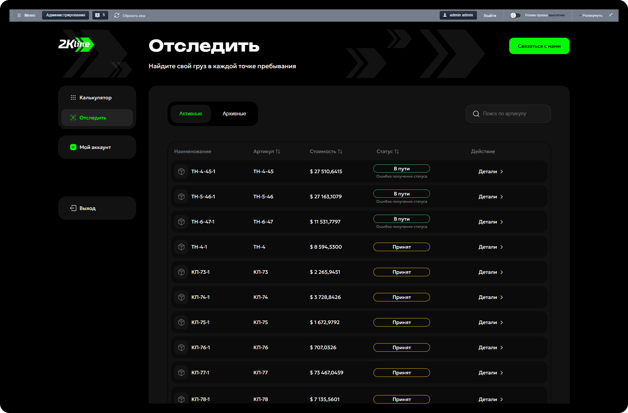Click the package icon for TH-4-45-1
The height and width of the screenshot is (413, 628).
(181, 171)
